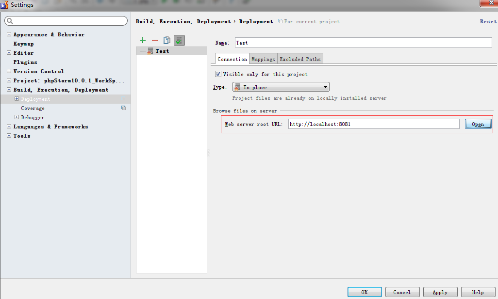The width and height of the screenshot is (498, 299).
Task: Click the PhpStorm Settings window icon
Action: [x=4, y=5]
